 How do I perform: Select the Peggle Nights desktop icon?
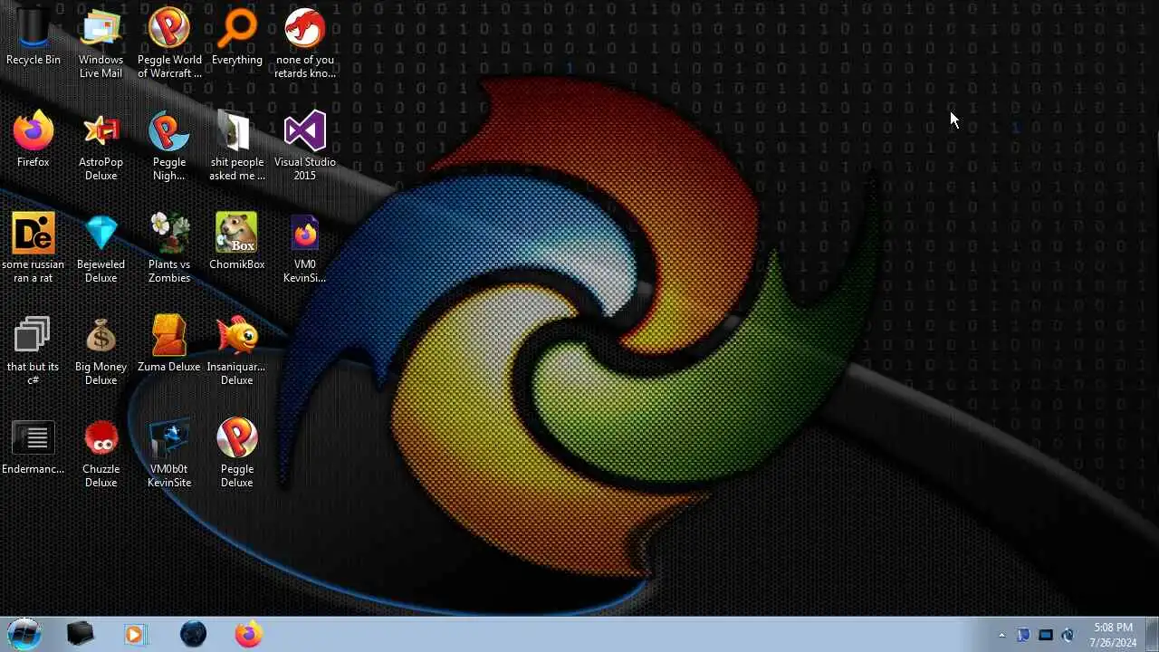click(169, 147)
